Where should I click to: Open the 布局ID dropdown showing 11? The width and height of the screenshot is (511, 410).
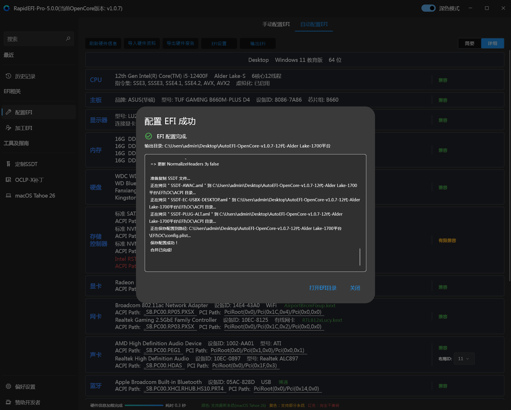point(463,359)
